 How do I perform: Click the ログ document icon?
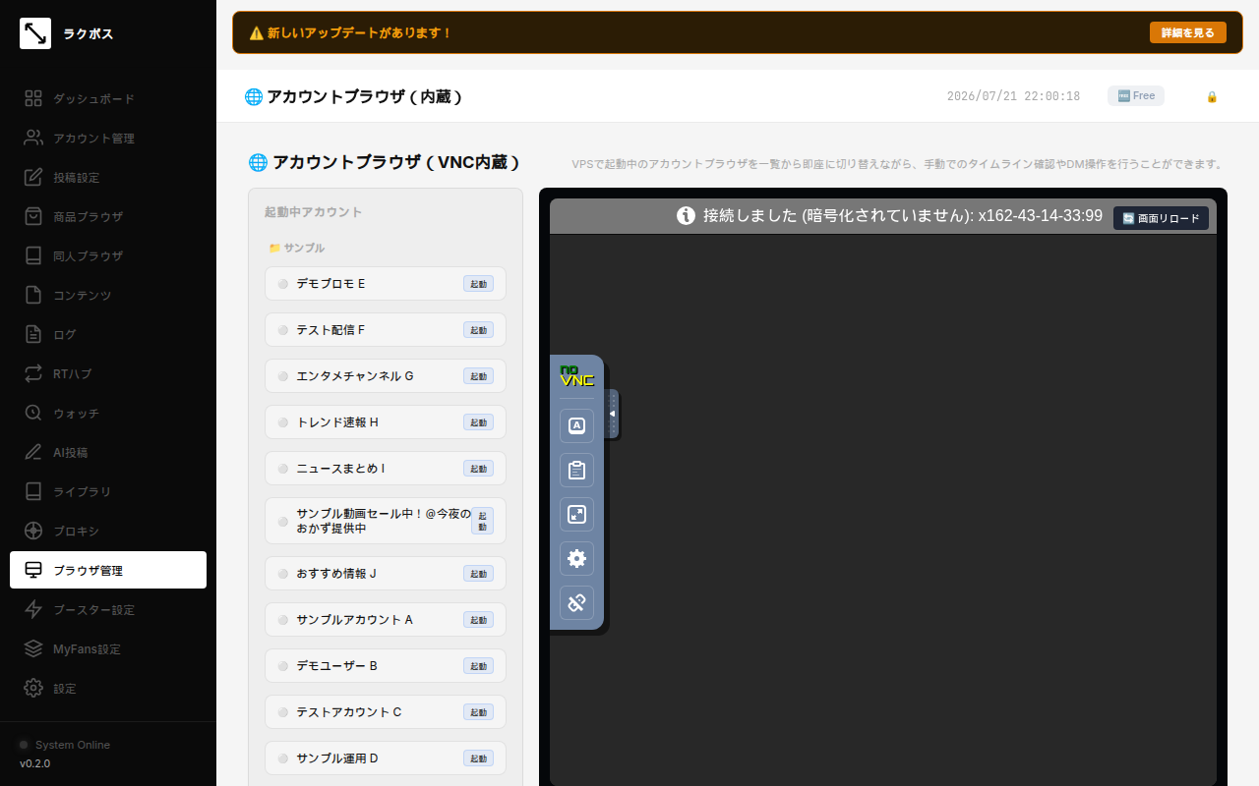click(x=33, y=334)
